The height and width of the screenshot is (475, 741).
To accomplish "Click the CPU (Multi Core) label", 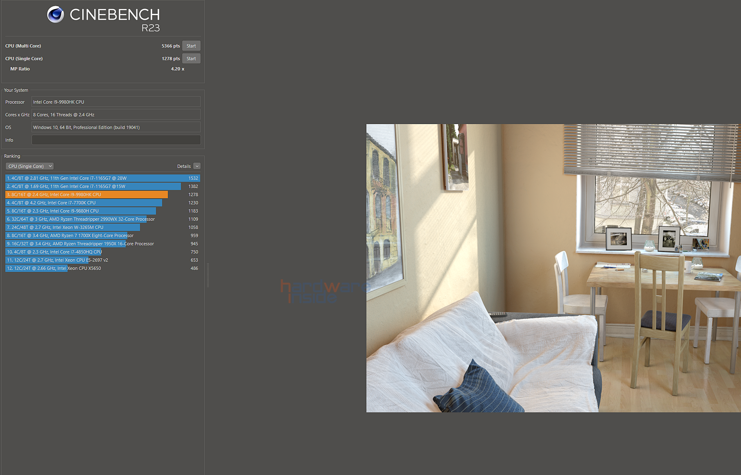I will tap(23, 46).
